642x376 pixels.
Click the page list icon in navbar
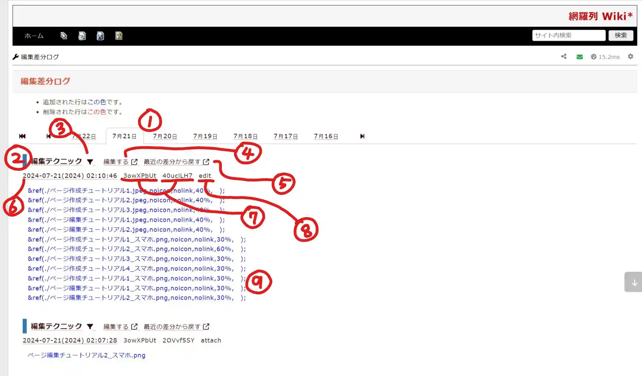[64, 36]
